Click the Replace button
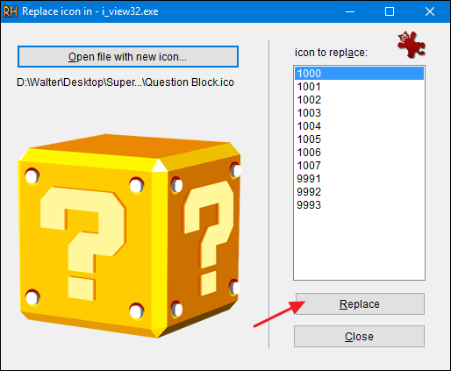Screen dimensions: 451x371 click(x=360, y=304)
